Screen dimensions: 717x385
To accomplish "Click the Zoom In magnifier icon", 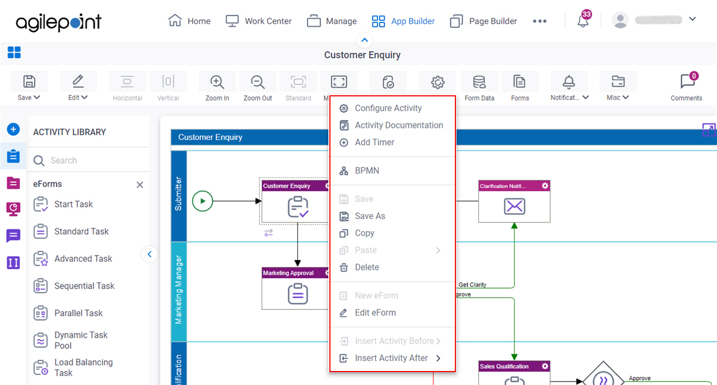I will (x=217, y=82).
